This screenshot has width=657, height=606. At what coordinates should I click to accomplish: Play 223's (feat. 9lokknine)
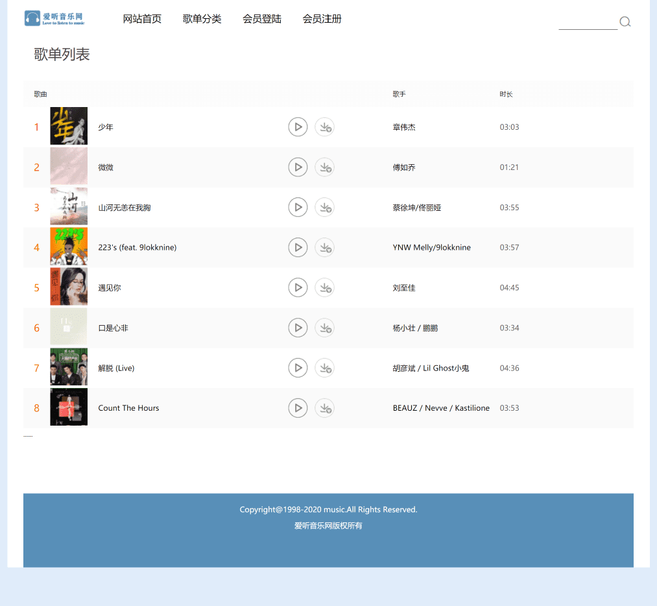(x=298, y=248)
